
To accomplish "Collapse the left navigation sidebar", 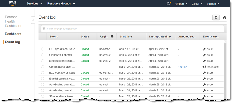I will 33,20.
